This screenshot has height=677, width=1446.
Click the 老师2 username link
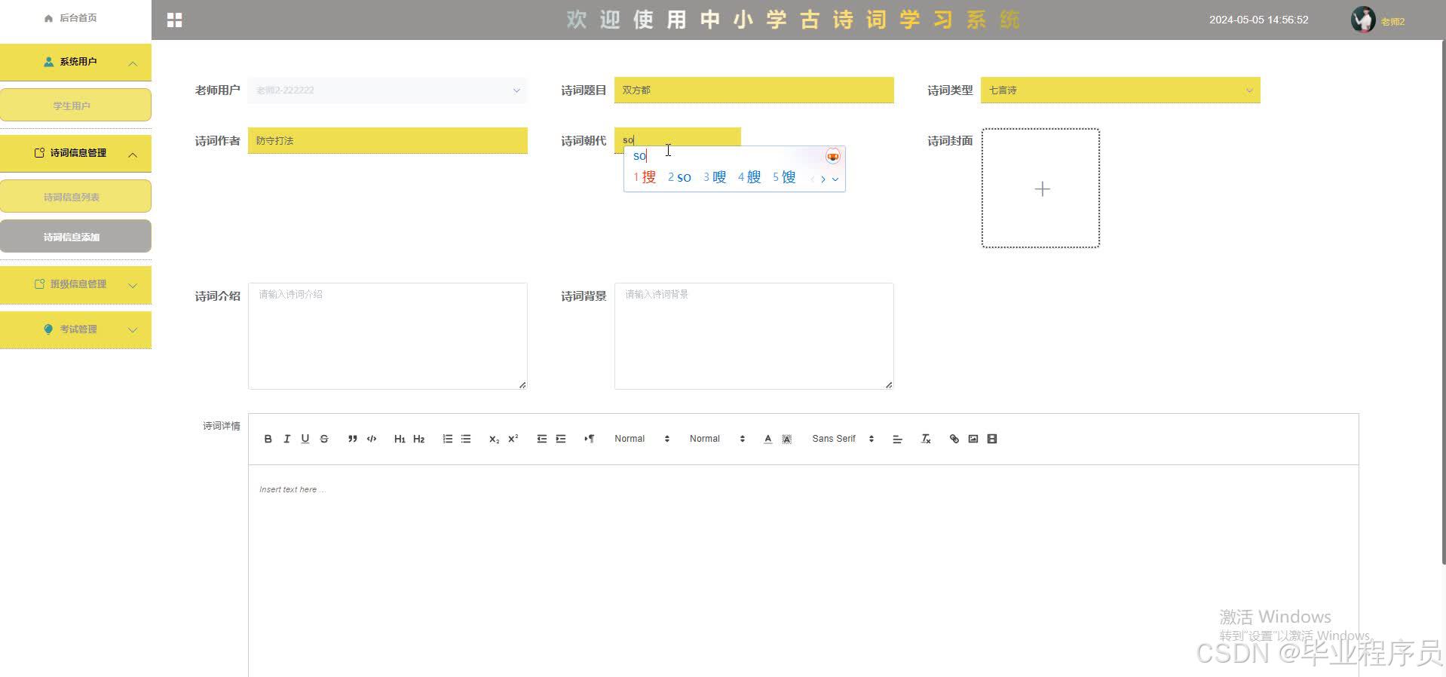[x=1392, y=22]
